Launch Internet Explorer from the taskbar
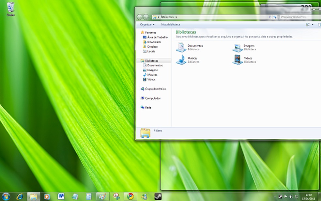The height and width of the screenshot is (201, 321). coord(20,196)
